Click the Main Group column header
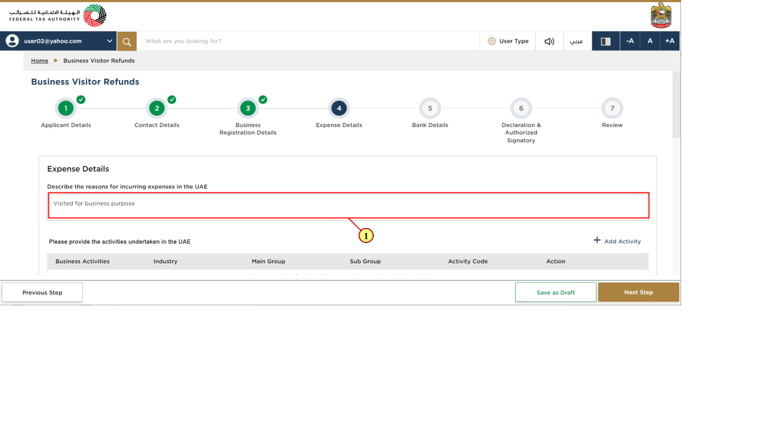Viewport: 776px width, 439px height. click(268, 261)
